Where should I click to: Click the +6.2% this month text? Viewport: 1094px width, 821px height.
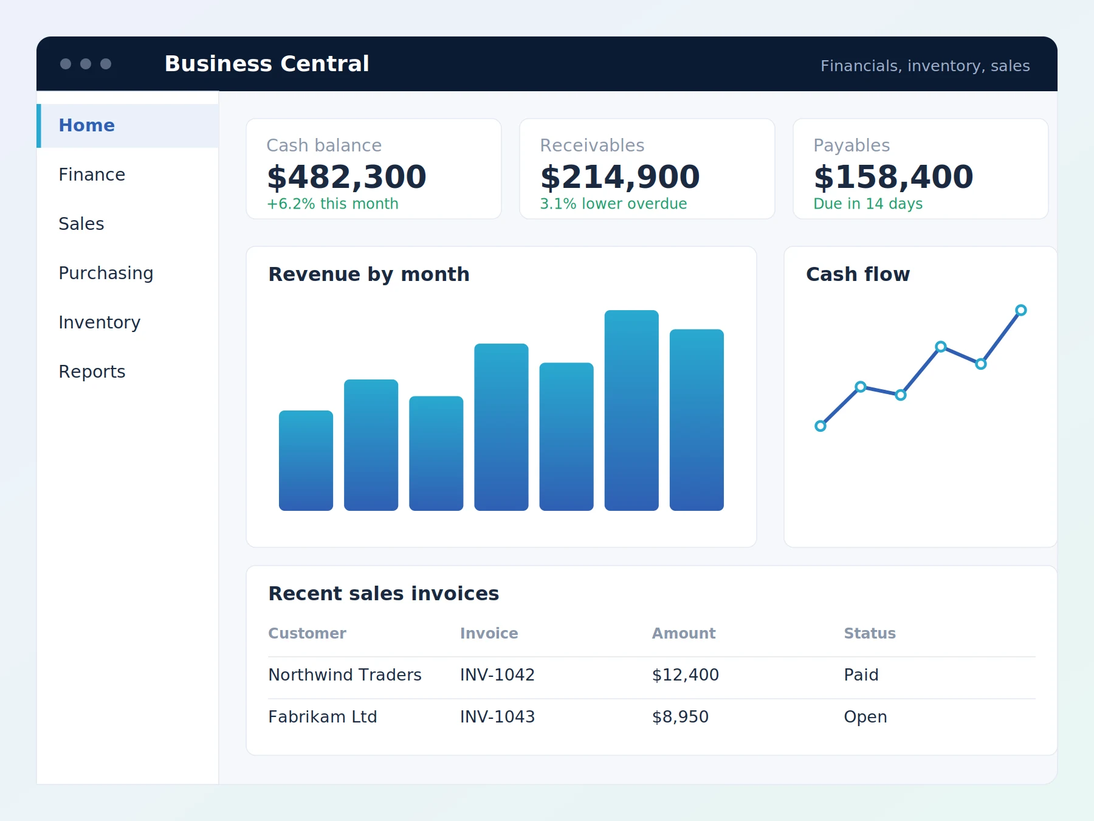[332, 204]
